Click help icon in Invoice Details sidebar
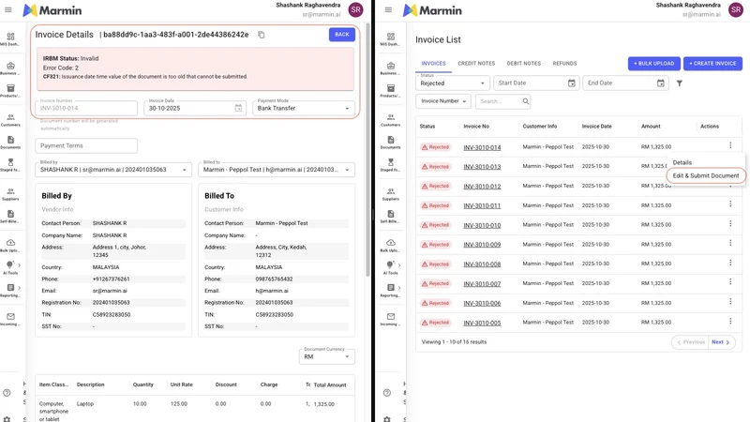The height and width of the screenshot is (422, 750). (x=7, y=393)
